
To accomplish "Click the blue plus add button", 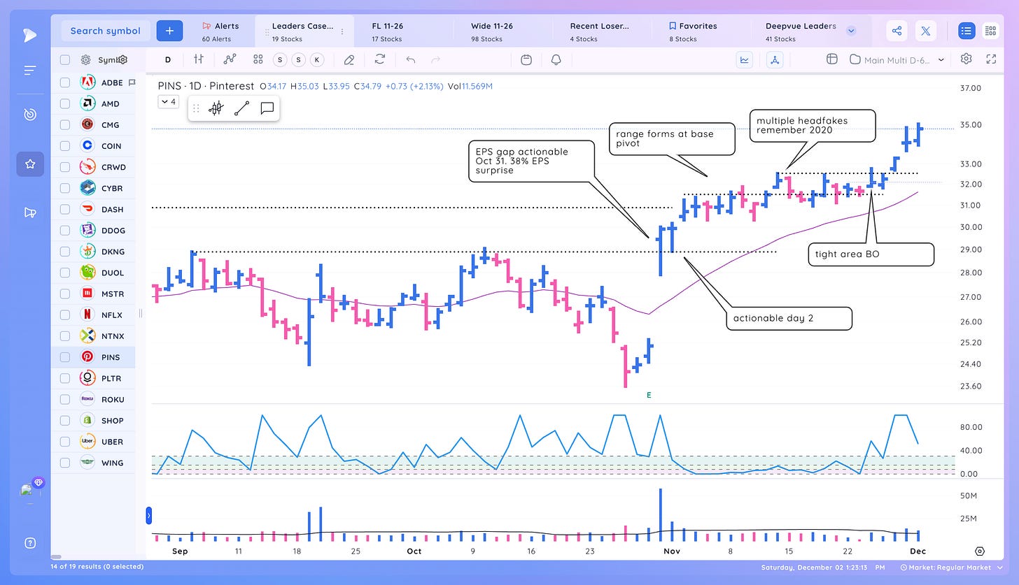I will pyautogui.click(x=169, y=31).
